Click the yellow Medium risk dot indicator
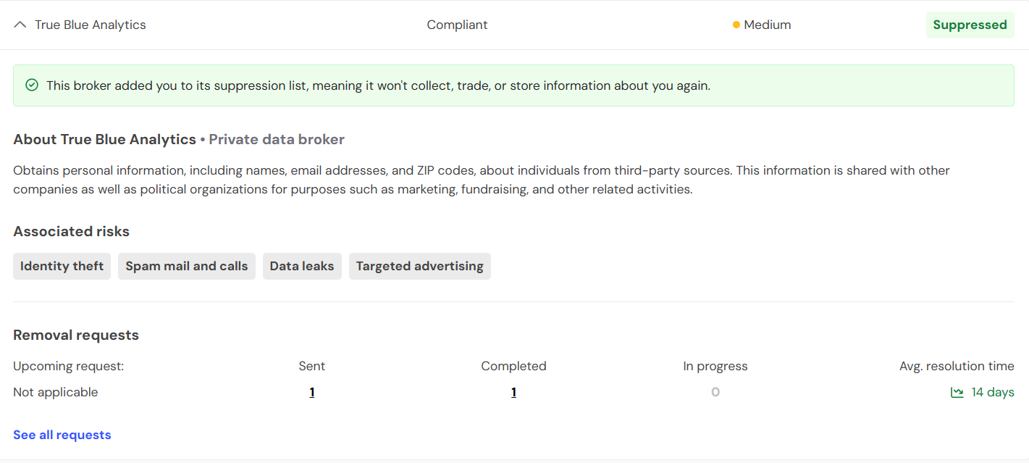 click(x=736, y=25)
